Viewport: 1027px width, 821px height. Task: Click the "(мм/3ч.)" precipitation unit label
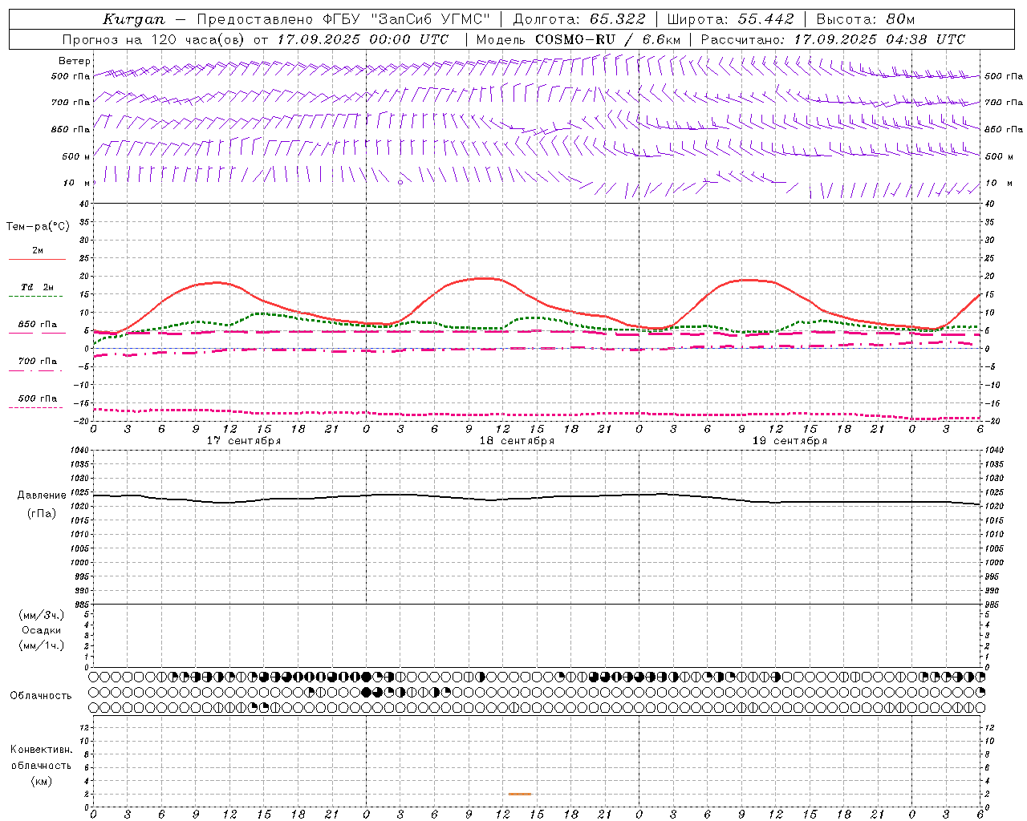point(42,615)
